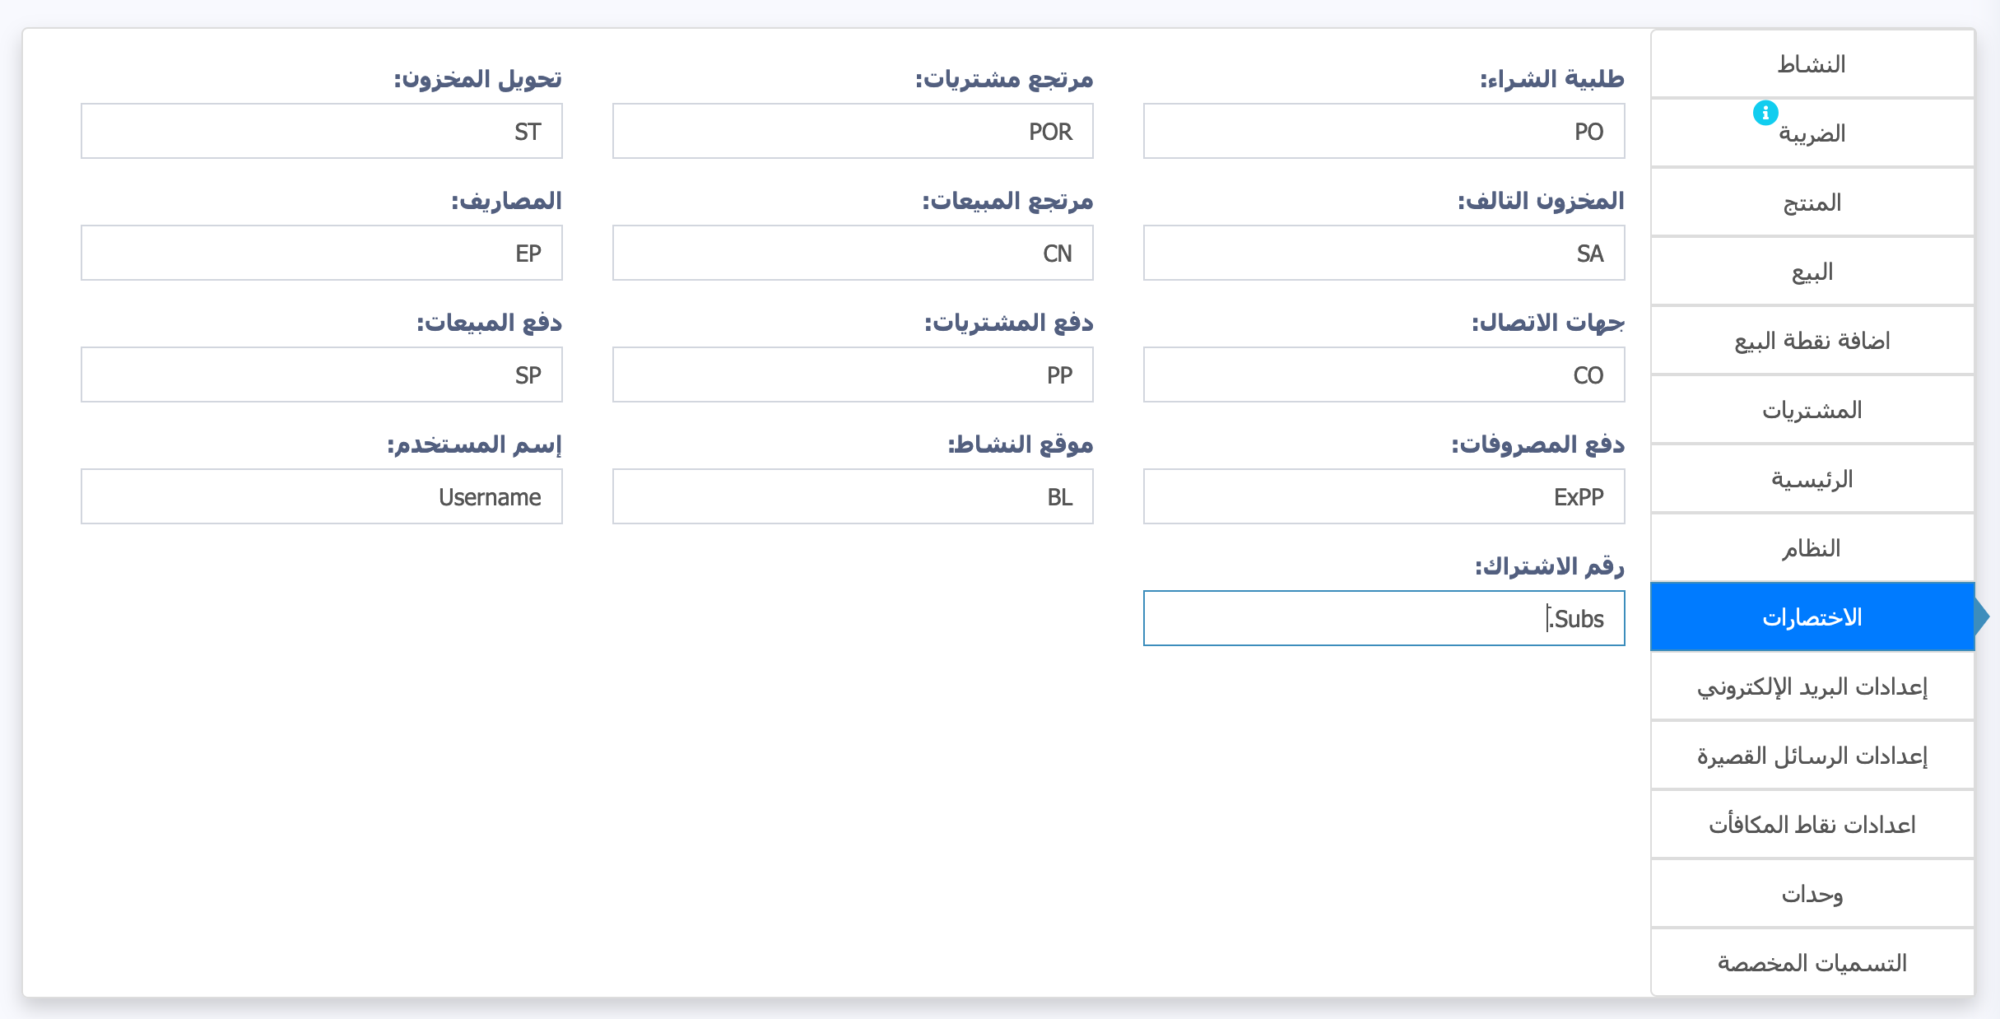Click the جهات الاتصال field containing CO

(1384, 375)
